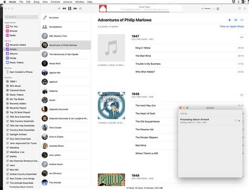Select song Who Shot Waldo?
The image size is (249, 190).
point(187,72)
